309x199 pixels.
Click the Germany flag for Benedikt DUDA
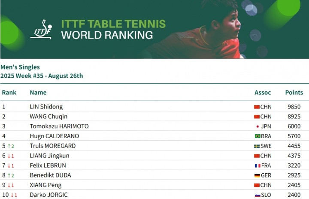pos(257,175)
